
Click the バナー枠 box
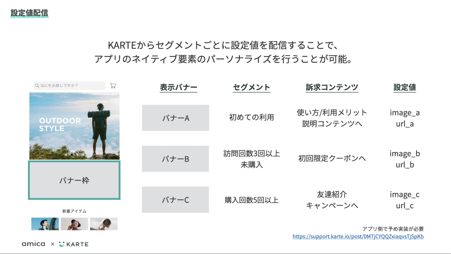click(x=74, y=180)
